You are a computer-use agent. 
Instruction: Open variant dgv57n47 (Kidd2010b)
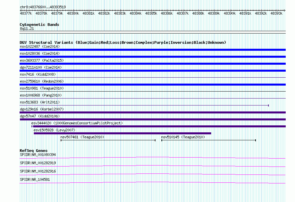40,116
